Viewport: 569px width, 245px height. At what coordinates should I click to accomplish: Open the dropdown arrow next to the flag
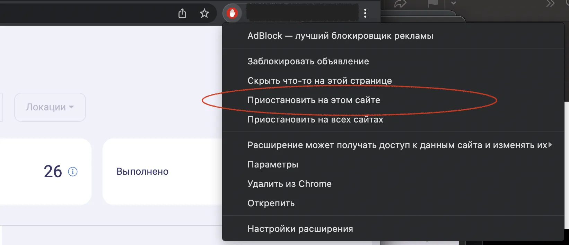point(453,3)
